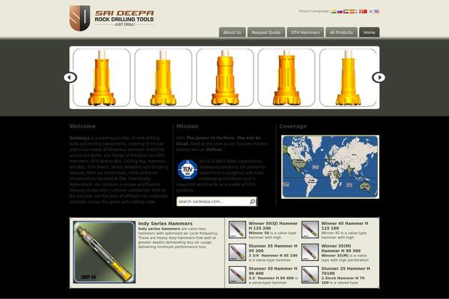Viewport: 449px width, 299px height.
Task: Open the Request Quote tab
Action: coord(266,32)
